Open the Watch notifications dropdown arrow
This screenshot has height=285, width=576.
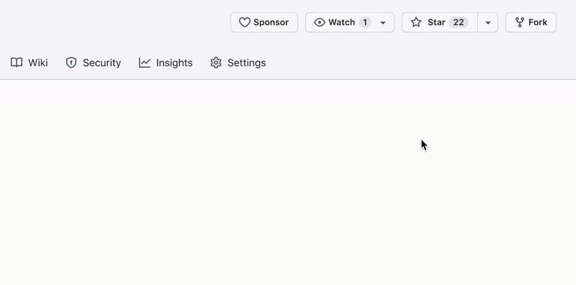[383, 23]
